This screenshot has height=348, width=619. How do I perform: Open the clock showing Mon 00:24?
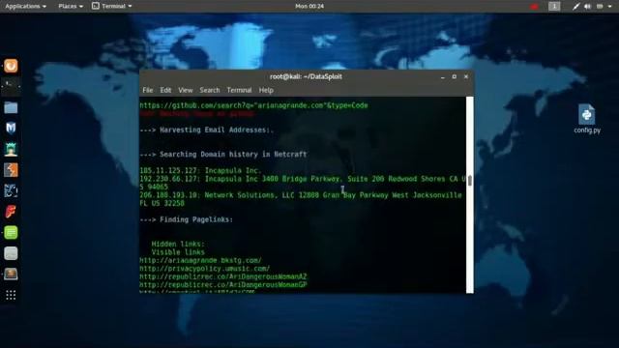point(309,7)
